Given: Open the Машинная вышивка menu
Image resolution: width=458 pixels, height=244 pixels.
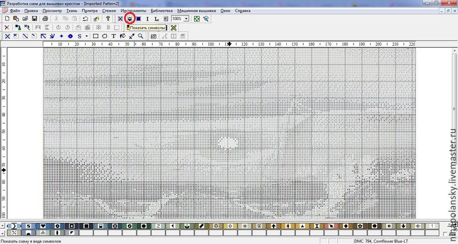Looking at the screenshot, I should point(196,11).
